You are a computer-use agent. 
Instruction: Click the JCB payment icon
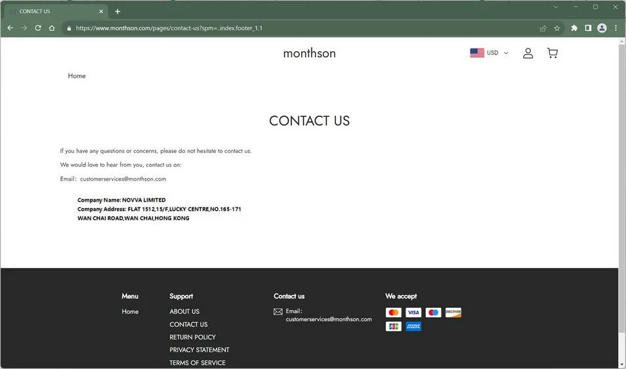point(393,326)
